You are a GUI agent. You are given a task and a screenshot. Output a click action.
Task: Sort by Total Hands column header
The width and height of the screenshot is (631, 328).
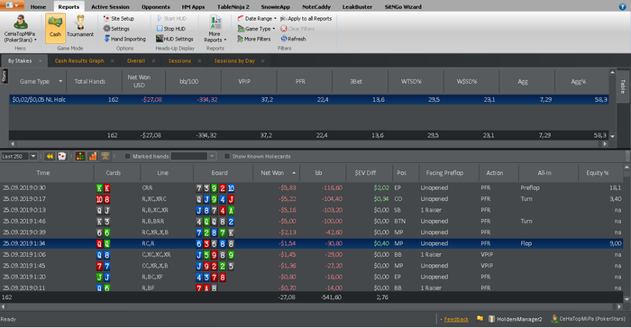tap(94, 81)
